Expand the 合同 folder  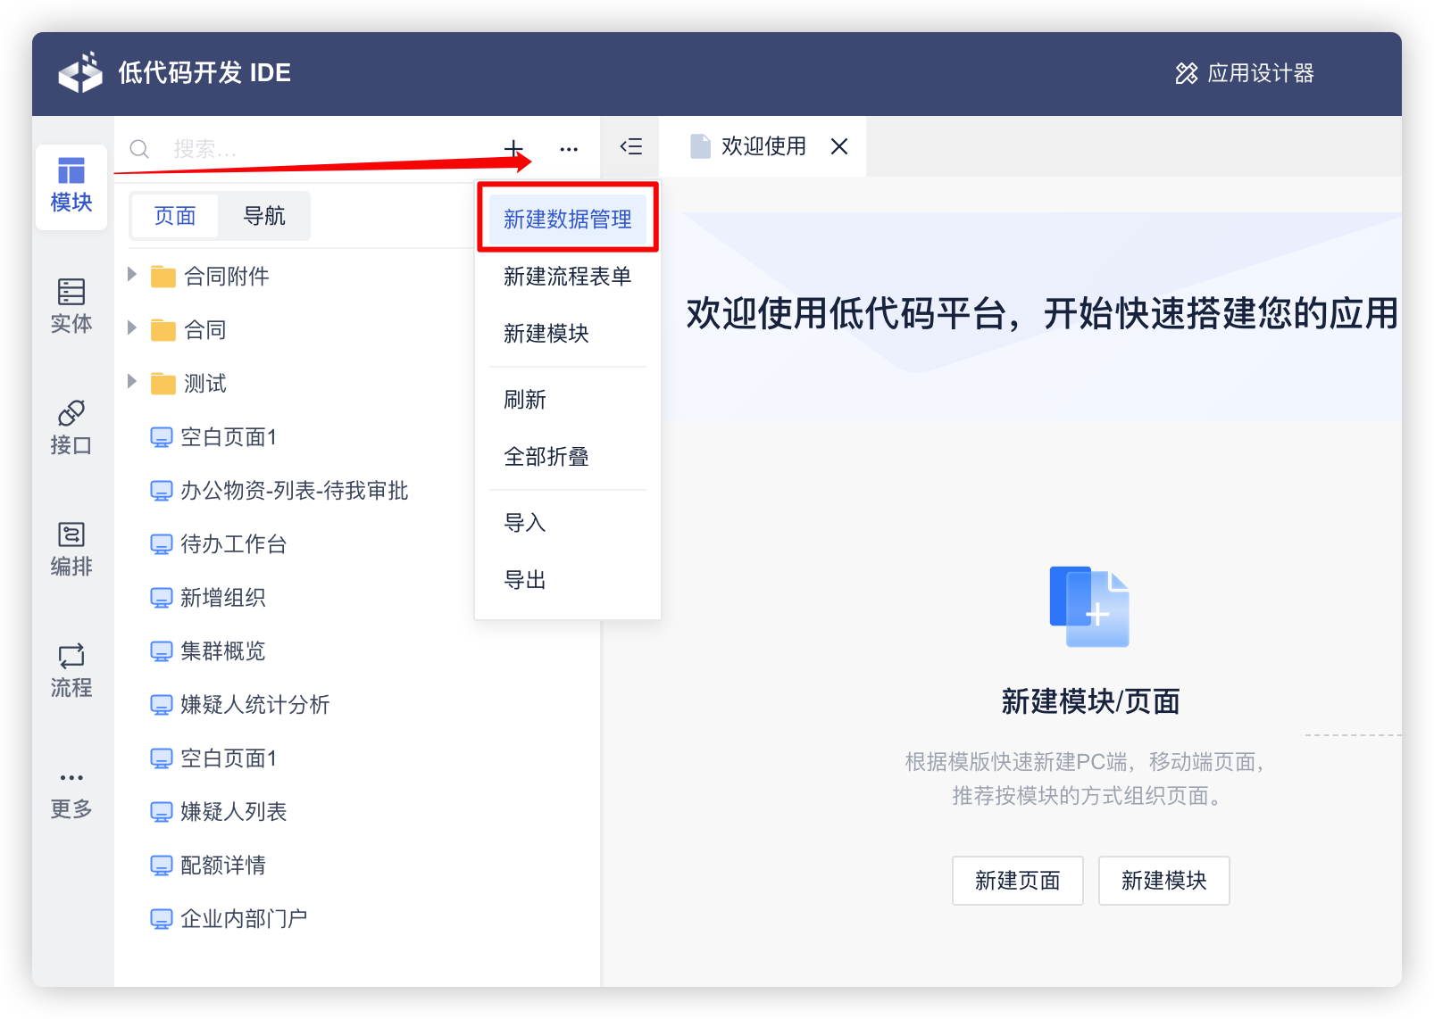(x=131, y=329)
